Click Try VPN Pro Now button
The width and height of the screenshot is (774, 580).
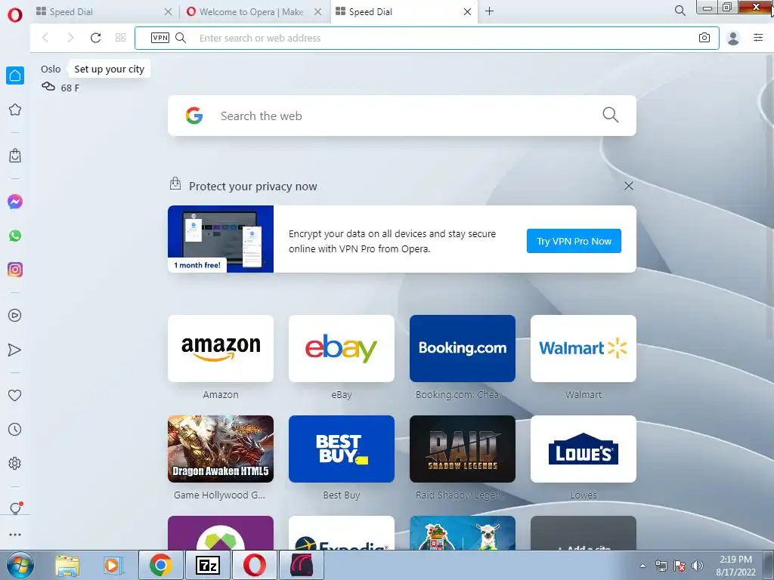pyautogui.click(x=574, y=241)
